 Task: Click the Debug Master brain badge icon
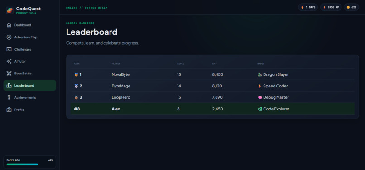coord(260,97)
